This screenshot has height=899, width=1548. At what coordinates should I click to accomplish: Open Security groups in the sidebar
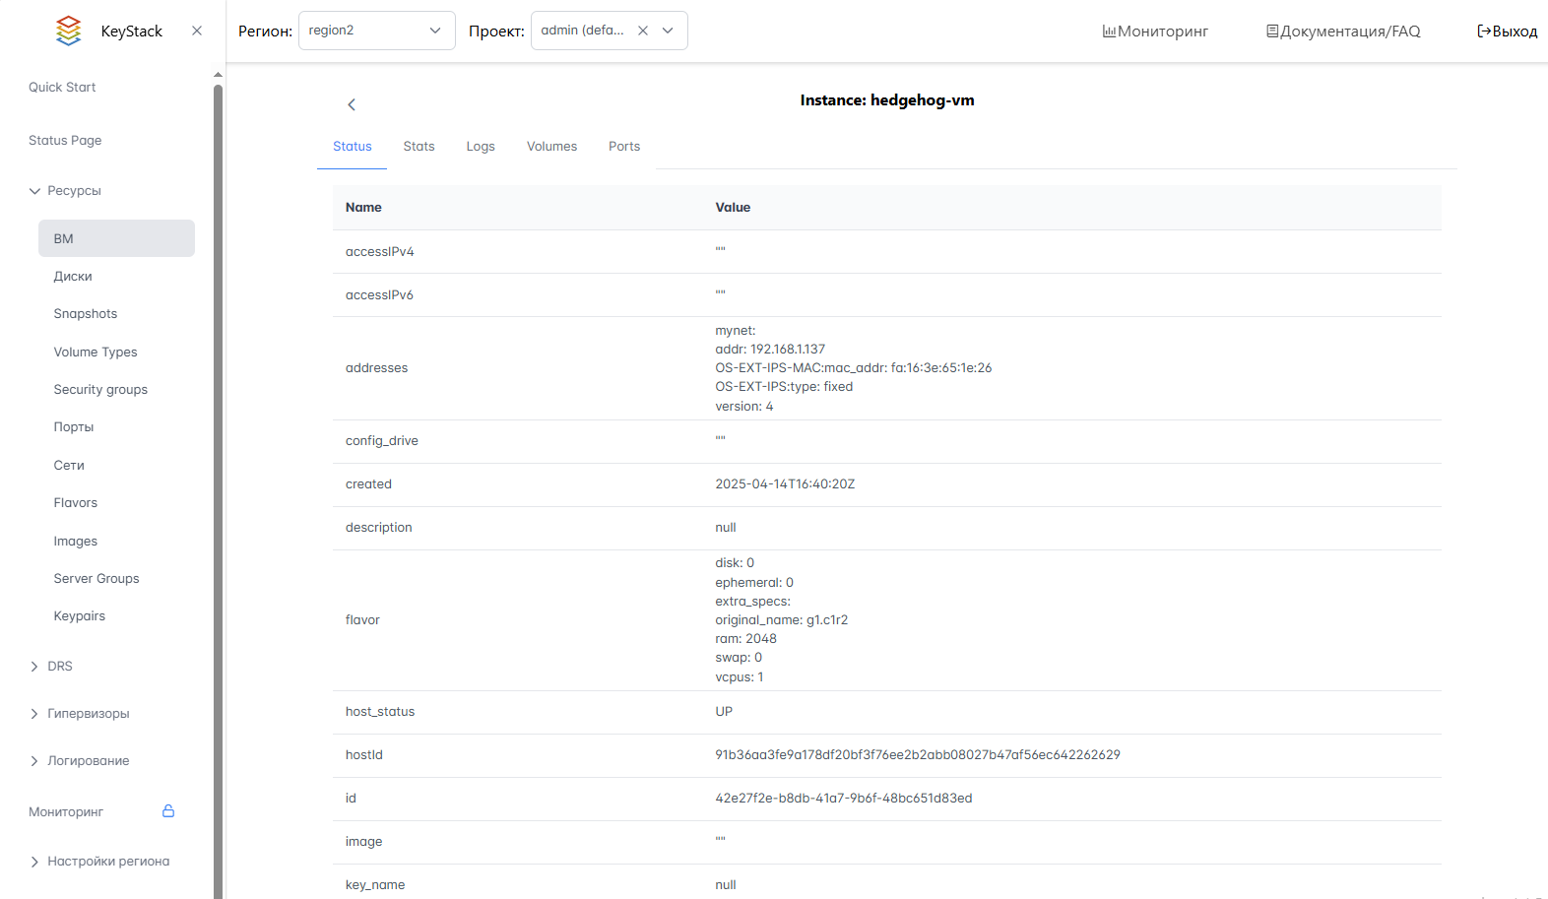pyautogui.click(x=100, y=390)
